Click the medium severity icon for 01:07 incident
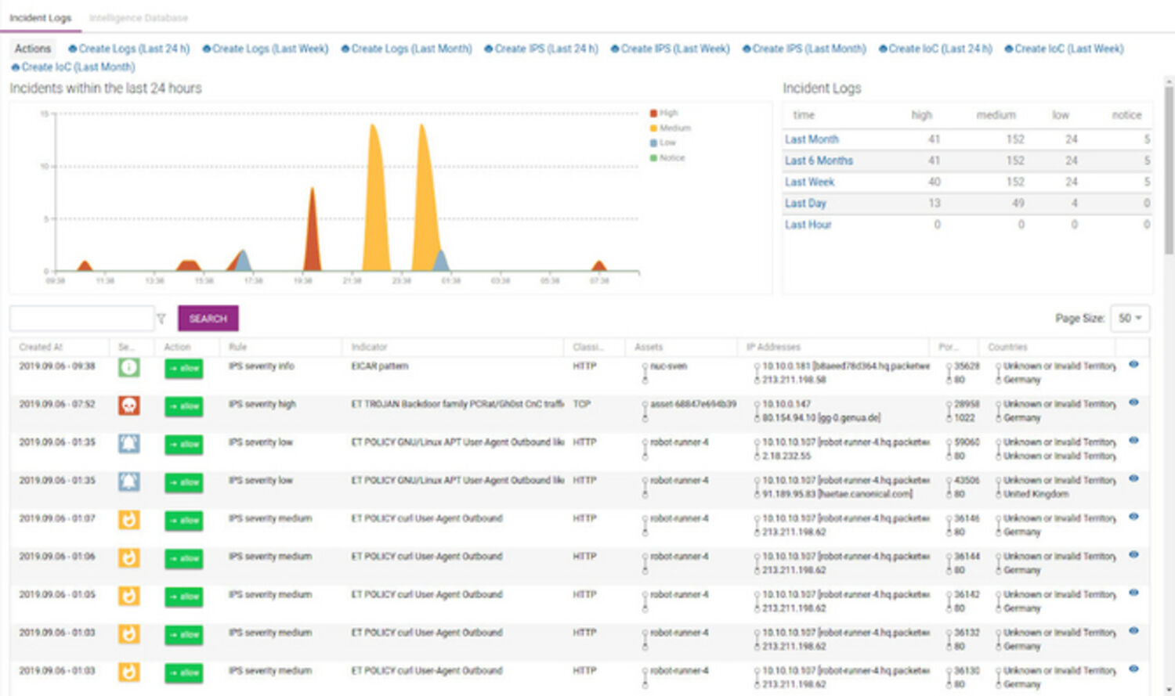This screenshot has height=696, width=1175. [129, 520]
